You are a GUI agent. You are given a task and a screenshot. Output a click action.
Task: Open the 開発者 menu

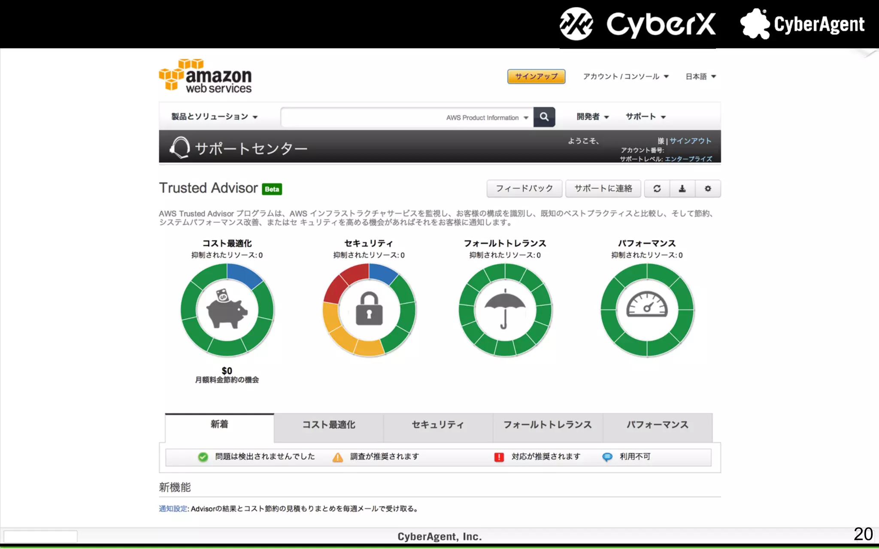point(592,117)
